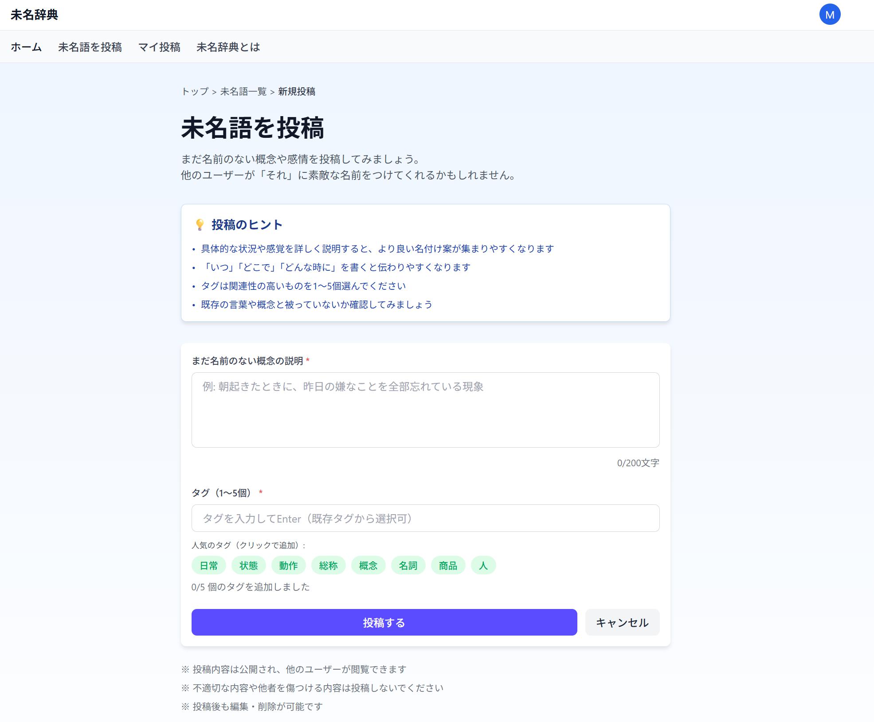Select the 総称 tag chip

pos(328,566)
